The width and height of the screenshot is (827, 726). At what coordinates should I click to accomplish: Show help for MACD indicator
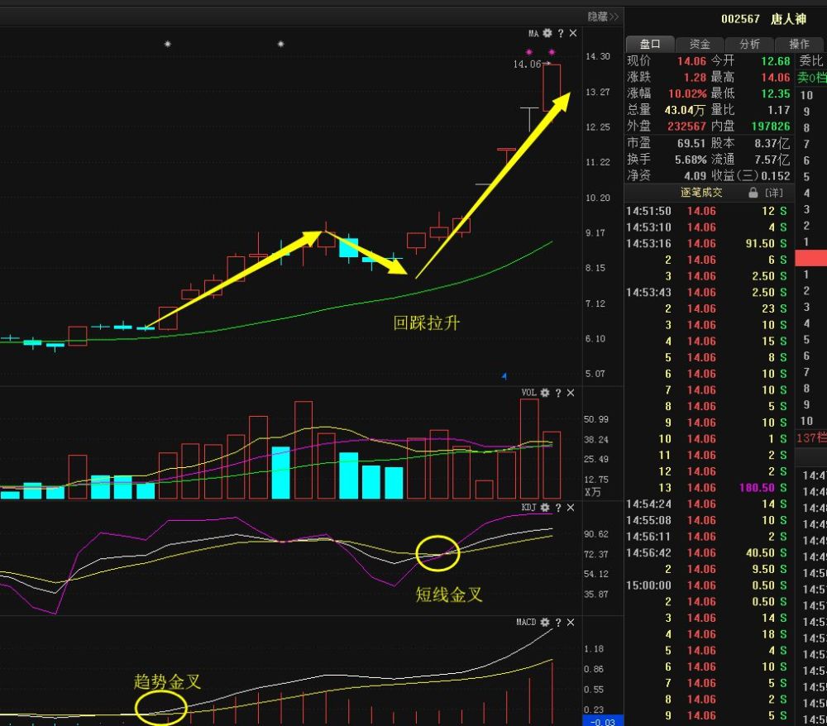558,623
